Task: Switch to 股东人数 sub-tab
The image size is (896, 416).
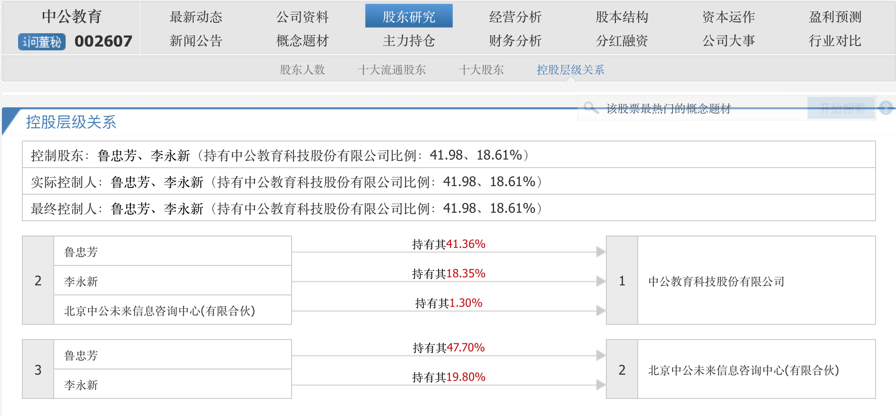Action: pyautogui.click(x=302, y=70)
